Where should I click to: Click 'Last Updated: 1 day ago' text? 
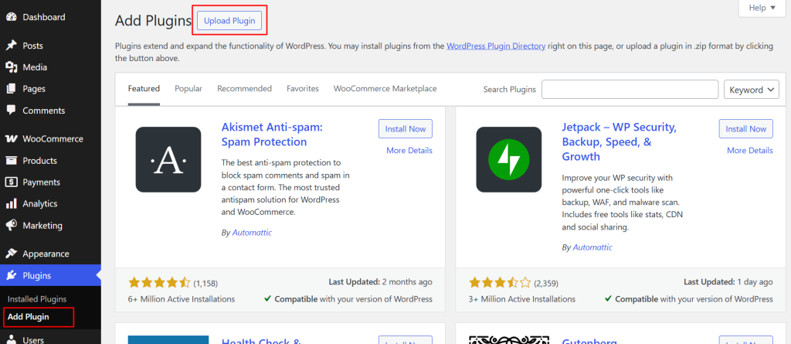(728, 282)
